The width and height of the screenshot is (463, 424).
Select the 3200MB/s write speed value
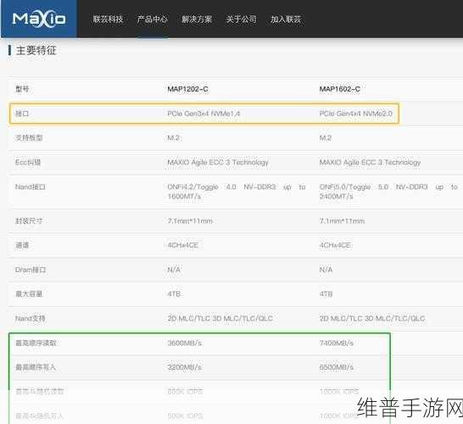(x=185, y=367)
